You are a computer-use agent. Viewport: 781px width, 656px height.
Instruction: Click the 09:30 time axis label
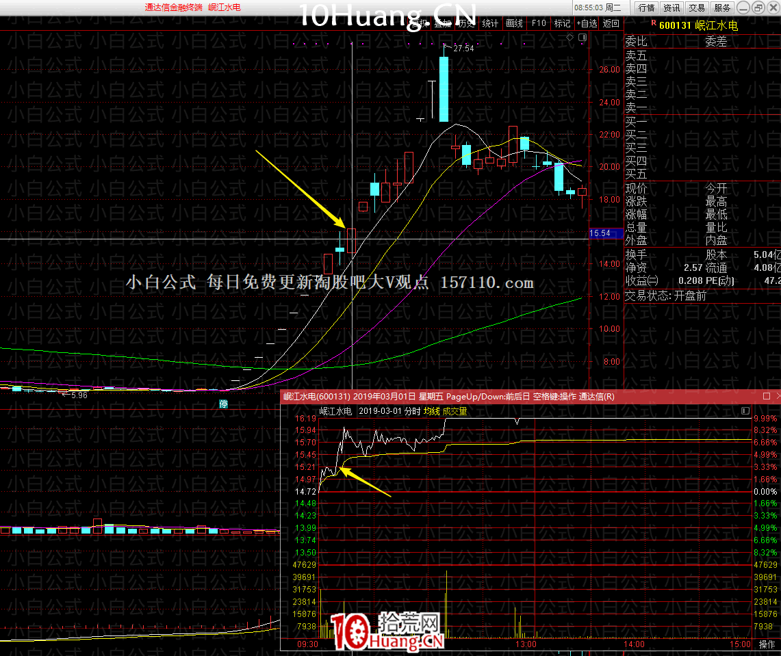click(x=307, y=644)
